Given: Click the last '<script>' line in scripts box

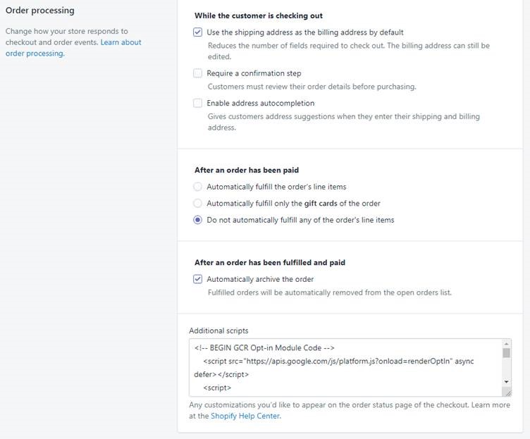Looking at the screenshot, I should coord(217,388).
